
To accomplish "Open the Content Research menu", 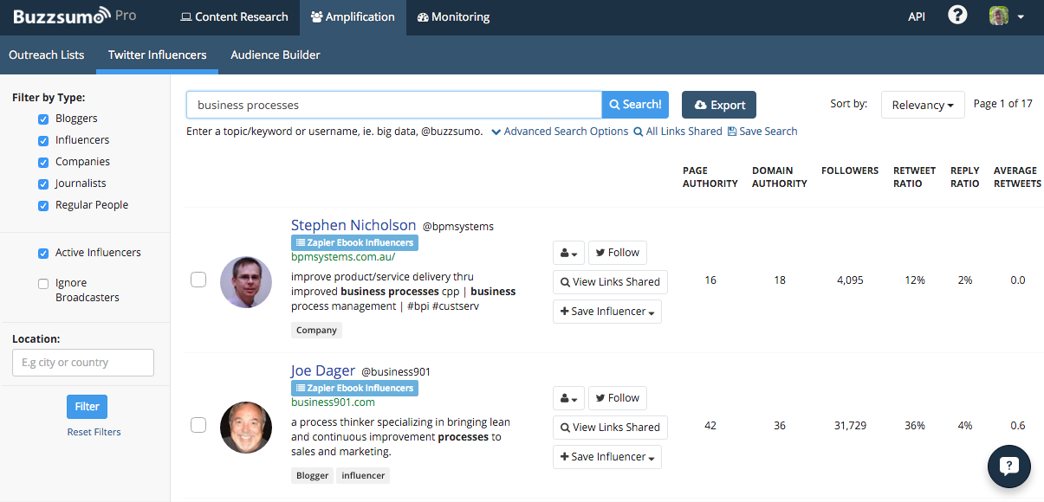I will click(x=234, y=16).
